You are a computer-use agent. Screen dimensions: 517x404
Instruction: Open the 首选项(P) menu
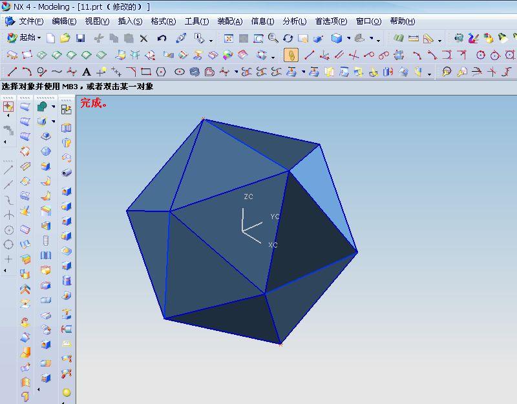coord(331,21)
